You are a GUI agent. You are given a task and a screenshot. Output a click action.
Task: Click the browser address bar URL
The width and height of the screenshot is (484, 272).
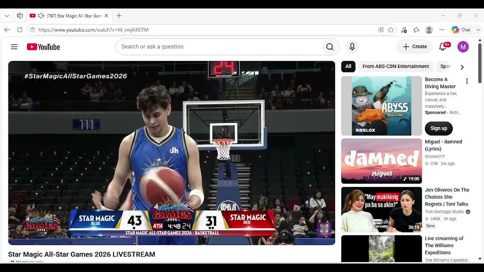tap(93, 30)
